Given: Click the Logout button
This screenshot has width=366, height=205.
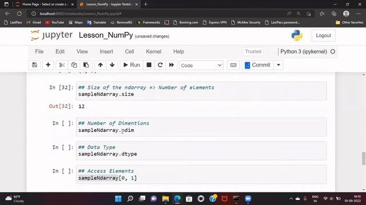Looking at the screenshot, I should tap(323, 35).
